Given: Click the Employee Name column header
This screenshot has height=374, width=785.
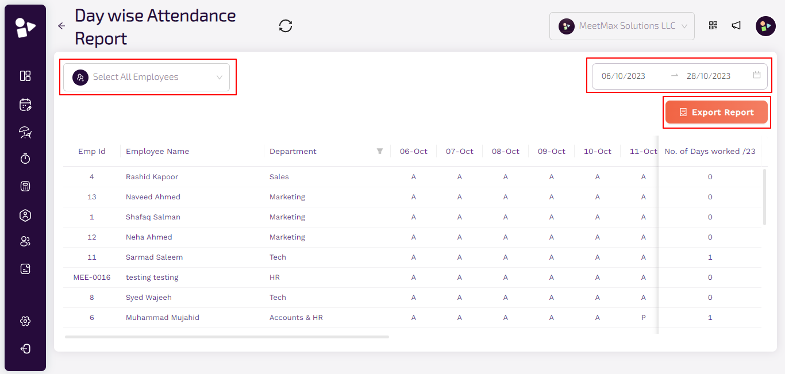Looking at the screenshot, I should coord(157,152).
